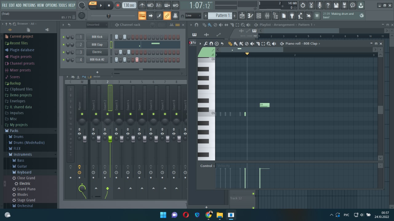Open the plugin picker plug icon

[x=292, y=16]
